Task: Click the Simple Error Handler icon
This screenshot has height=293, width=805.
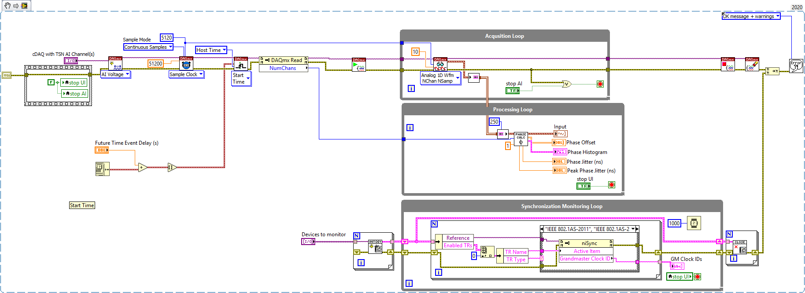Action: click(796, 66)
